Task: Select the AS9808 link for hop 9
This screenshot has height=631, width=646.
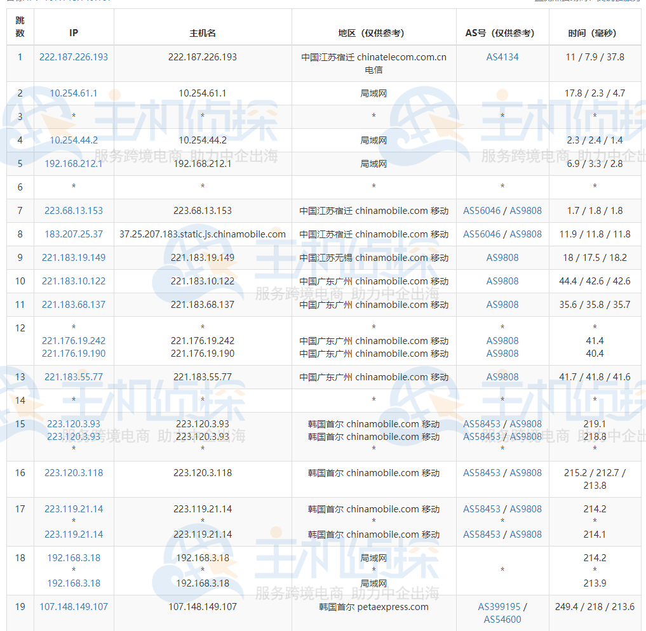Action: 502,257
